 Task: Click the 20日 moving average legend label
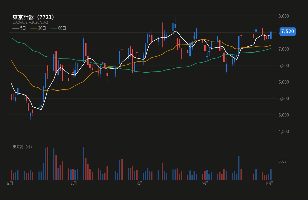(42, 28)
